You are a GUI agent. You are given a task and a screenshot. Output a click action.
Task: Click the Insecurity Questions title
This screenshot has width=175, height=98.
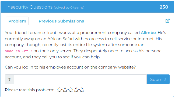click(x=29, y=7)
